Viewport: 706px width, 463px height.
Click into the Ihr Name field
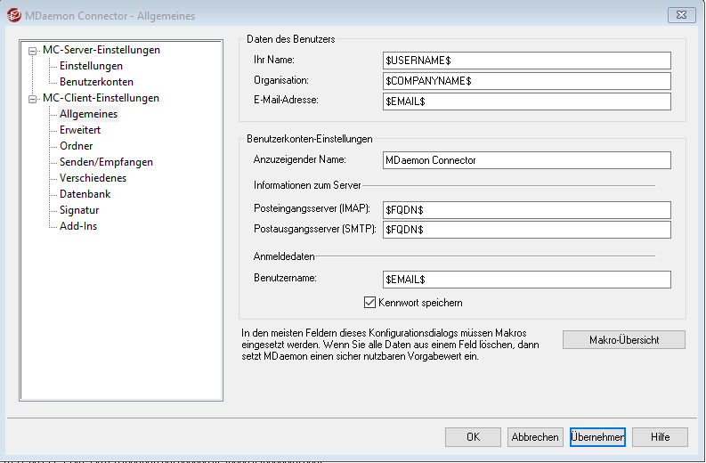click(x=525, y=61)
